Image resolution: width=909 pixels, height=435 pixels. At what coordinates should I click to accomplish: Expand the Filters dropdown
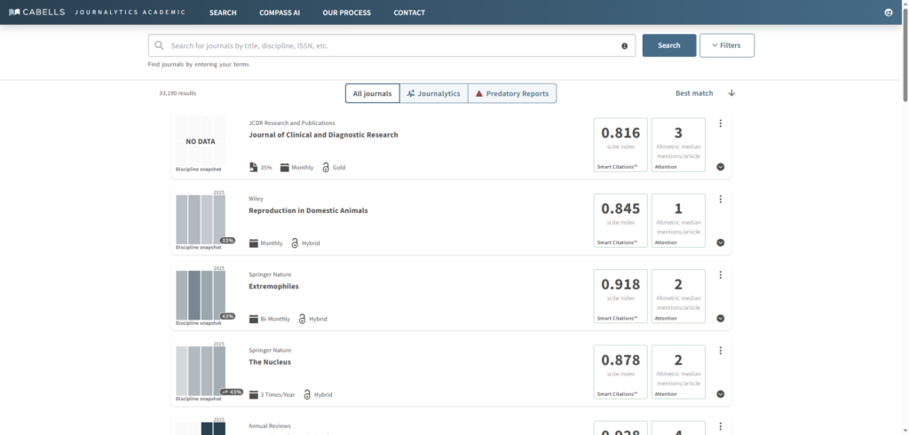click(x=726, y=45)
